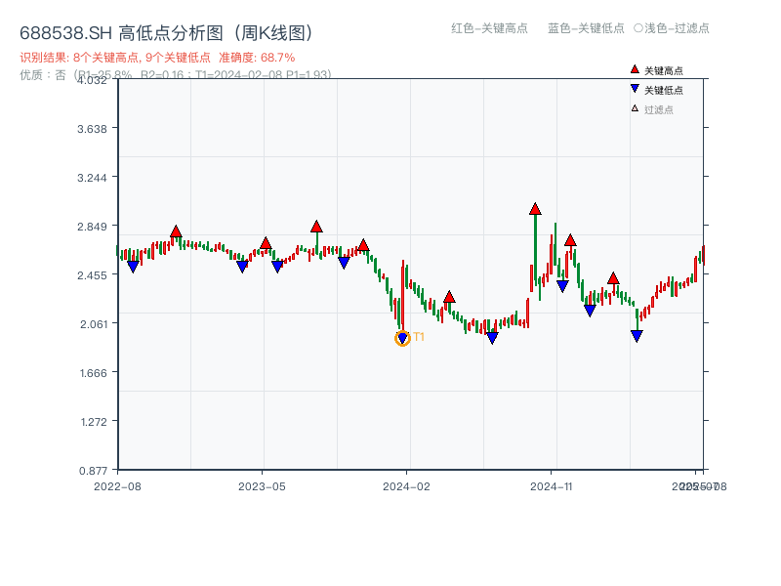
Task: Select the 2023-05 x-axis date label
Action: coord(262,485)
